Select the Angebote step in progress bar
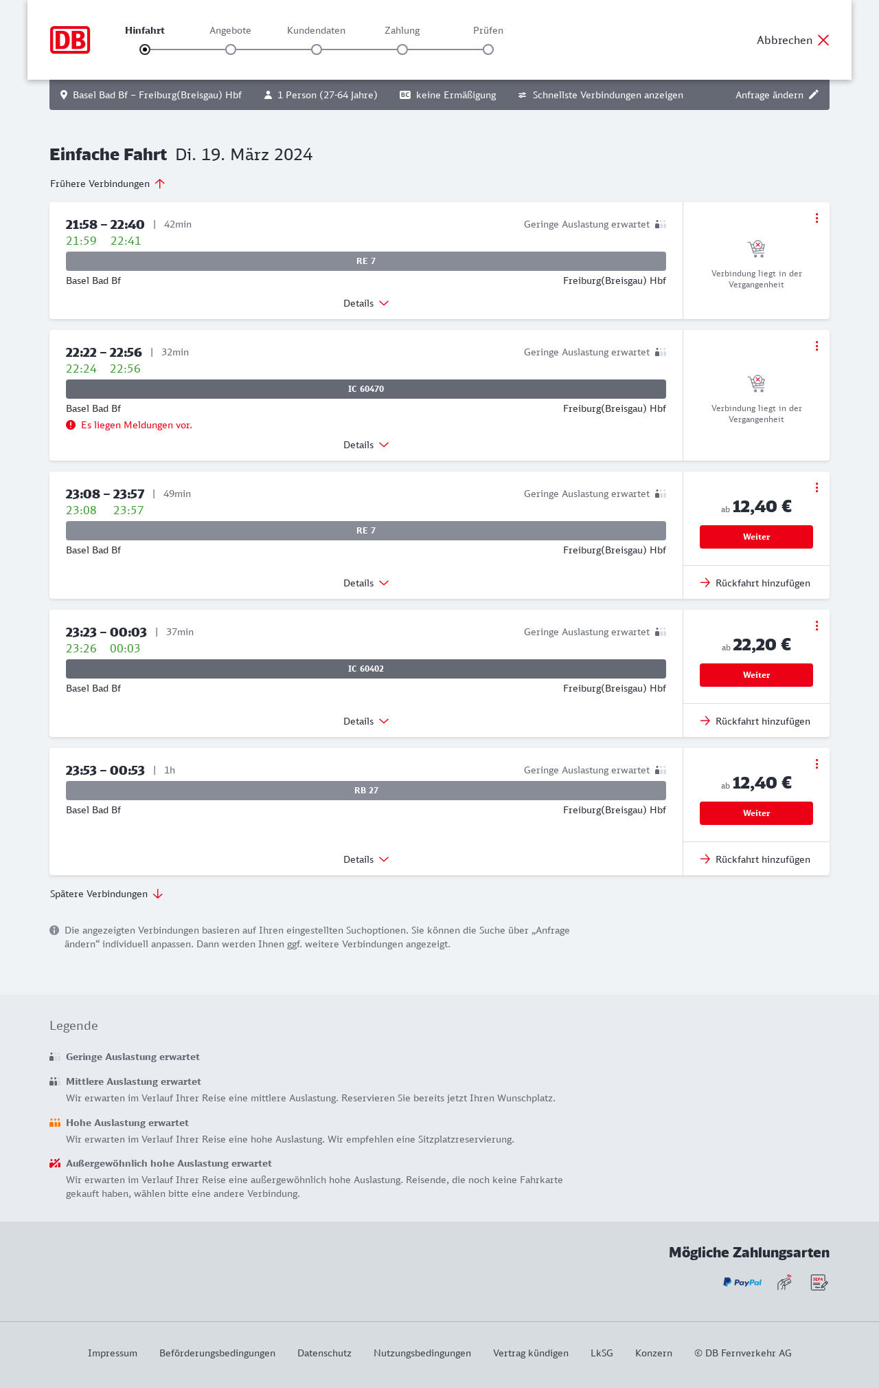This screenshot has width=879, height=1388. (231, 49)
